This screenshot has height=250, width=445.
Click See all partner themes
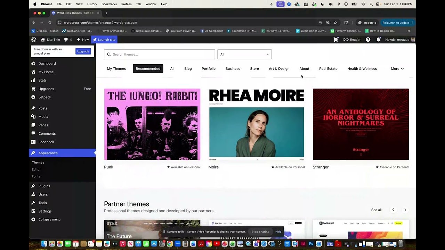pos(377,210)
